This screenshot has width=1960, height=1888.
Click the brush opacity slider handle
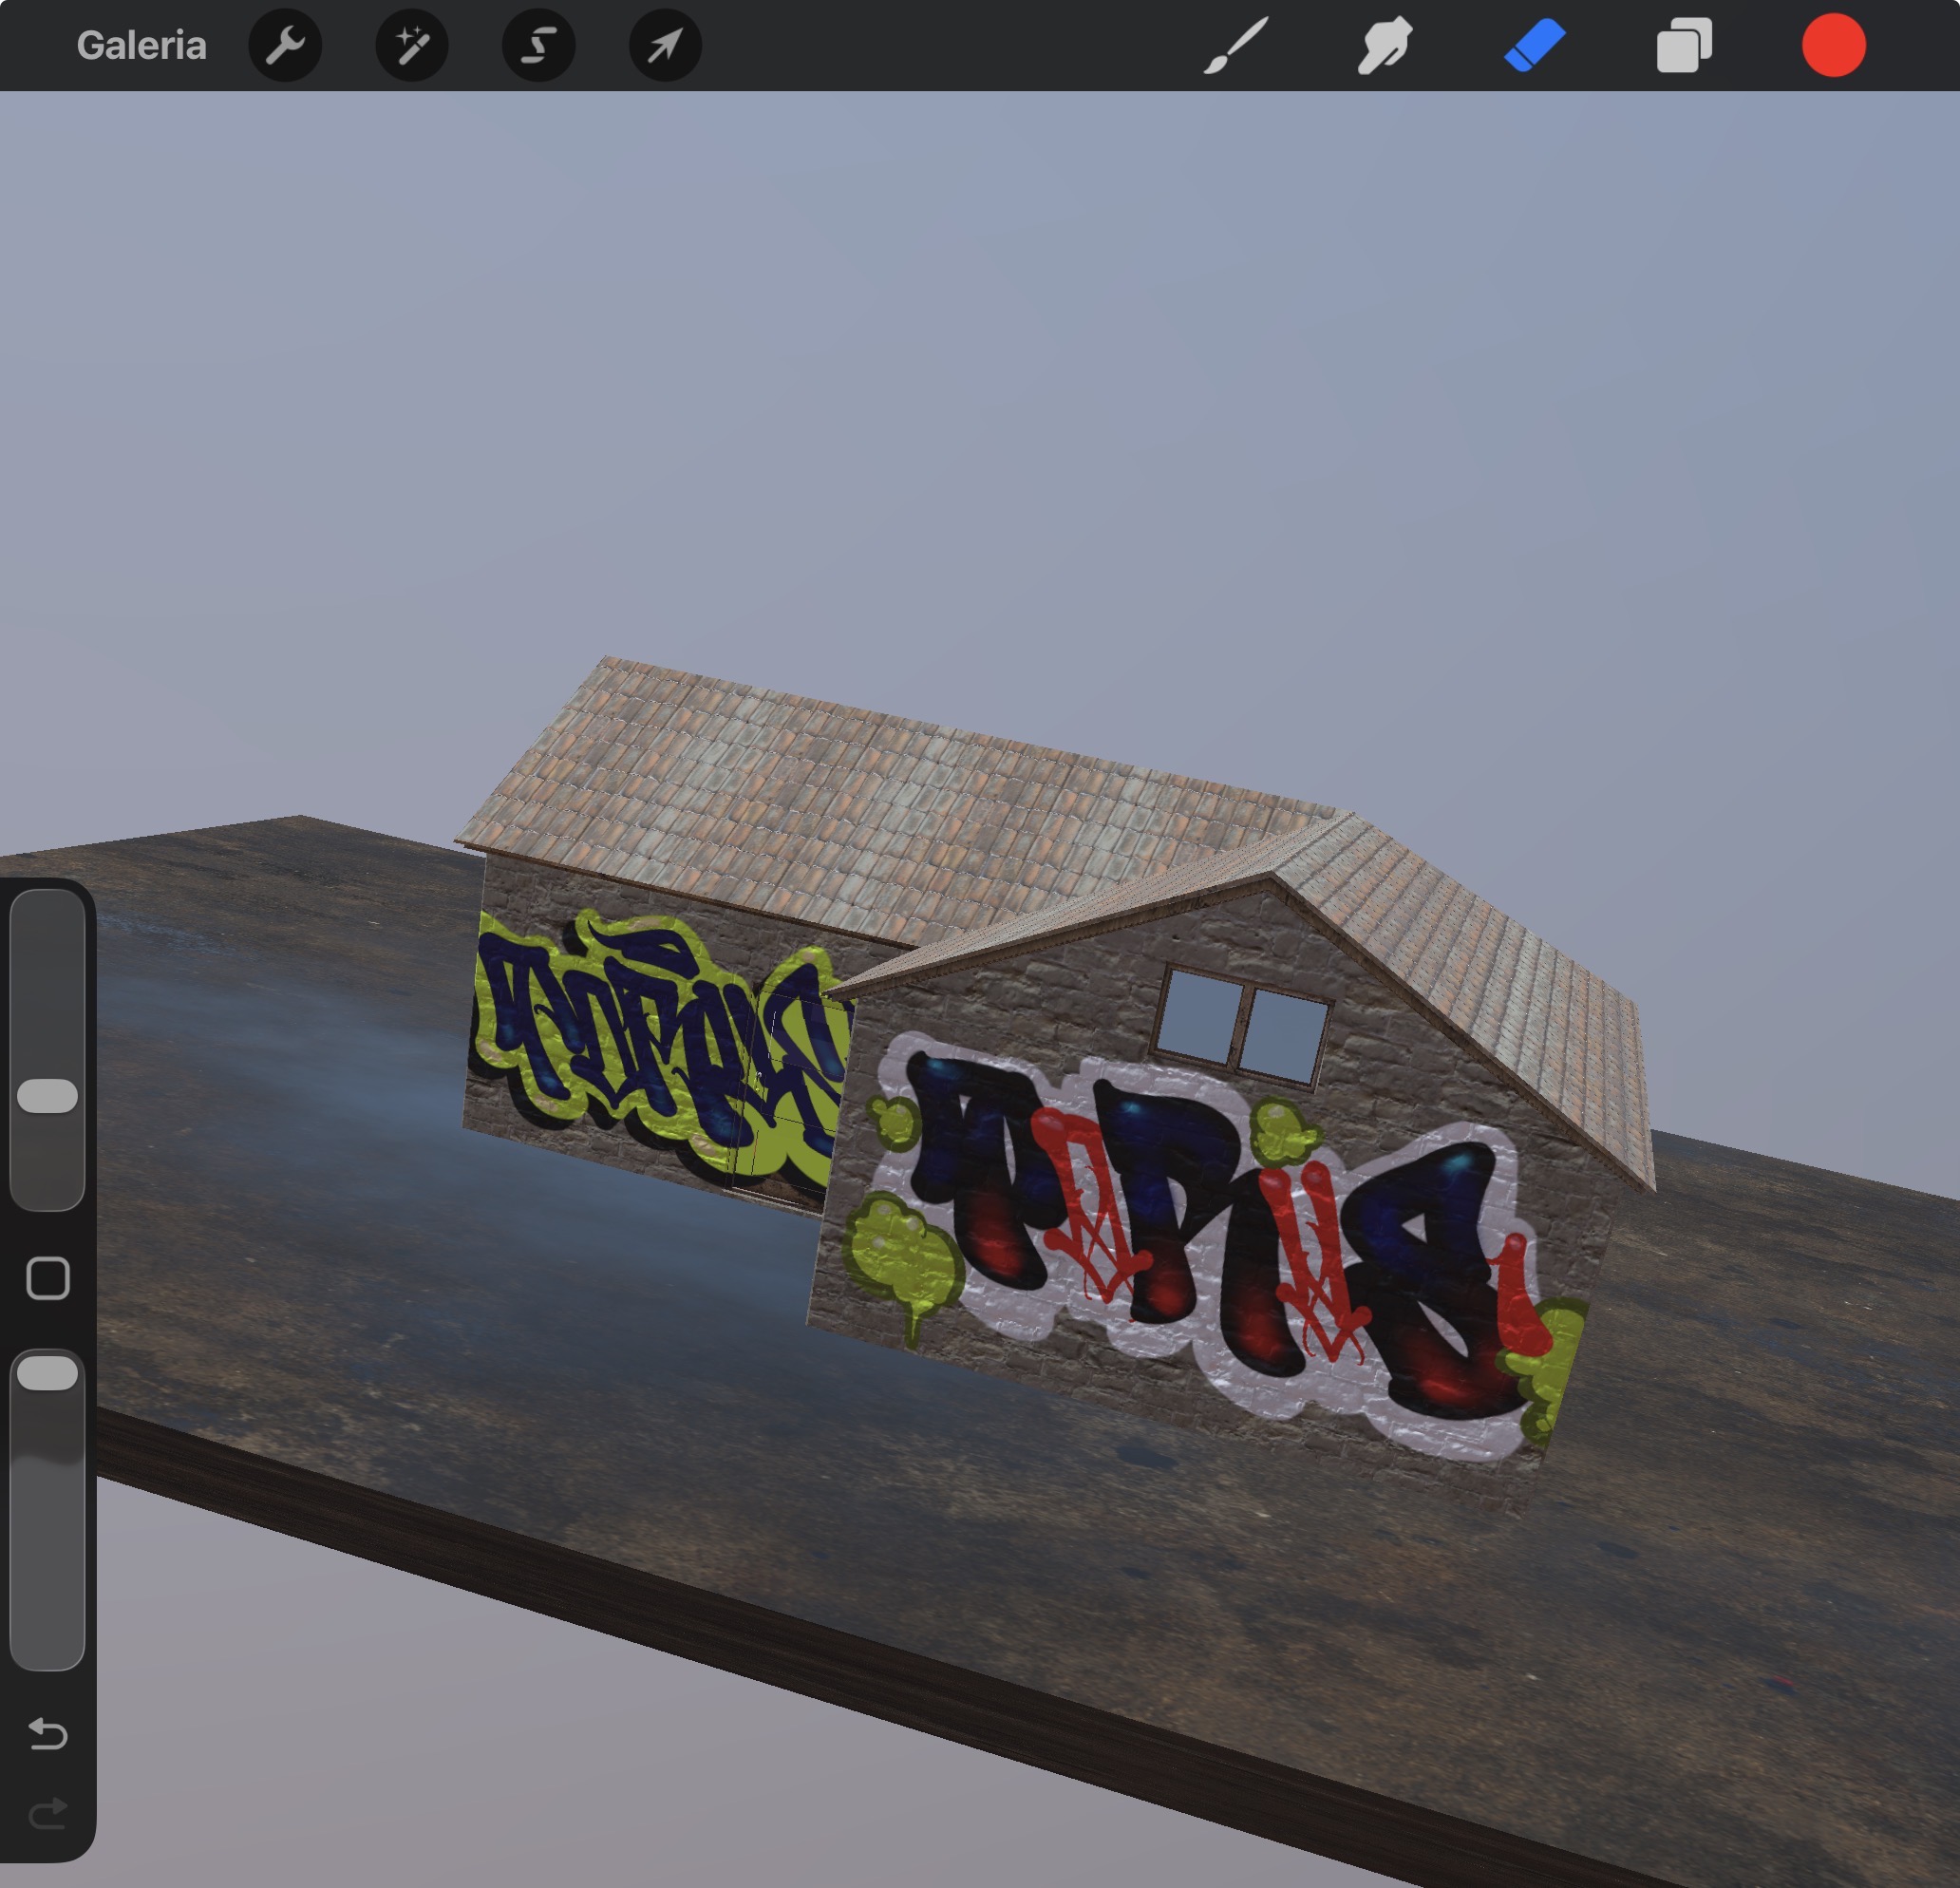pos(48,1373)
